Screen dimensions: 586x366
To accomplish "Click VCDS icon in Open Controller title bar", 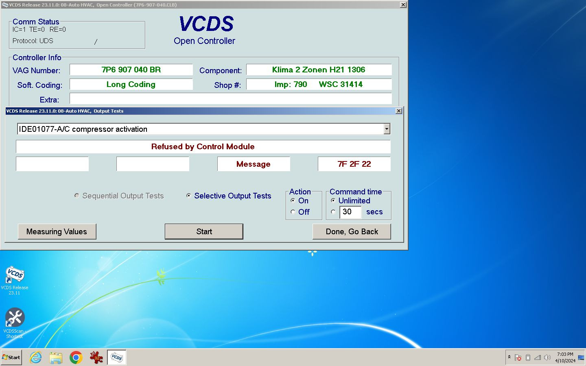I will coord(4,5).
